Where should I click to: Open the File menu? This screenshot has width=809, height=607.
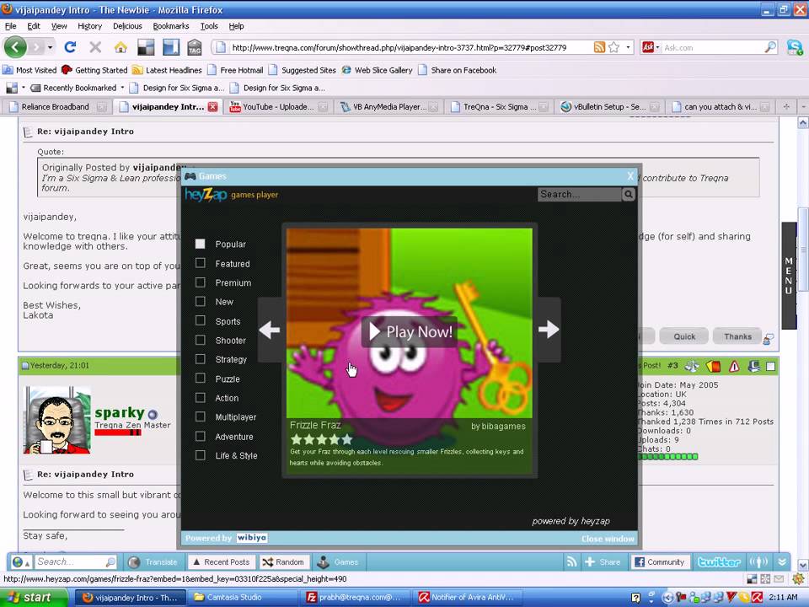[x=10, y=26]
